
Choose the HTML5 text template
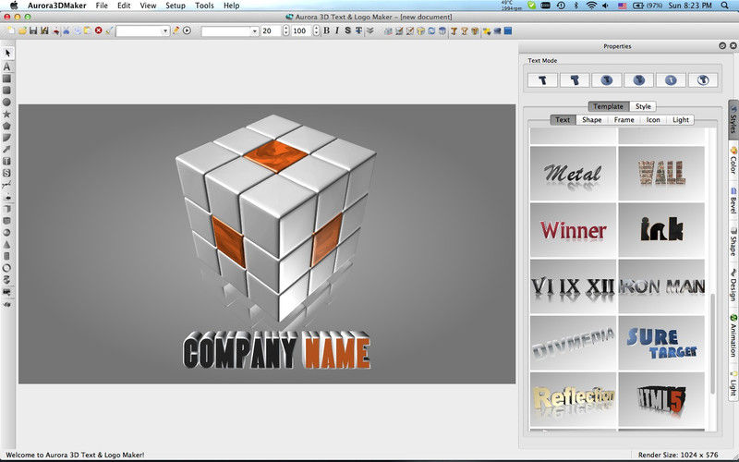coord(661,399)
